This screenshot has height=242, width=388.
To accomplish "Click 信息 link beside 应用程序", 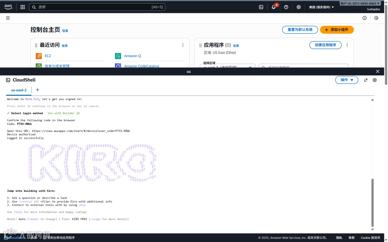I will (236, 46).
